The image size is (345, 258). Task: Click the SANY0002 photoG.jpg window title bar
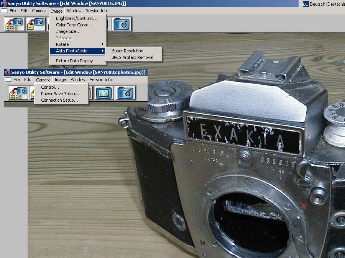click(76, 72)
